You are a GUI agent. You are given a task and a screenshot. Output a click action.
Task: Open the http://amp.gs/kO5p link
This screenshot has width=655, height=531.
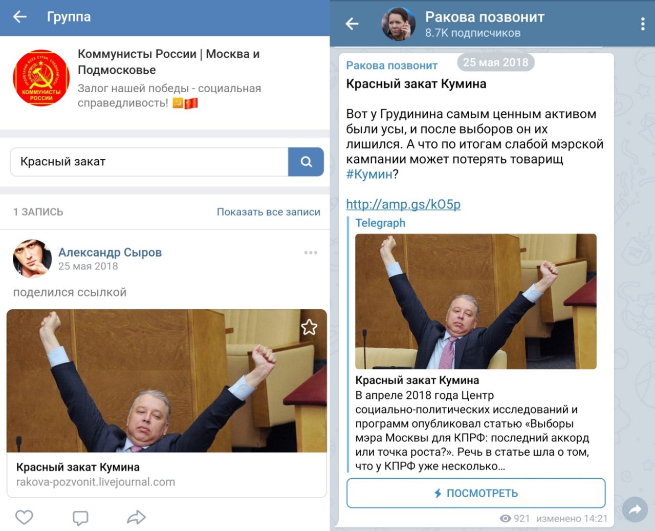[x=403, y=204]
